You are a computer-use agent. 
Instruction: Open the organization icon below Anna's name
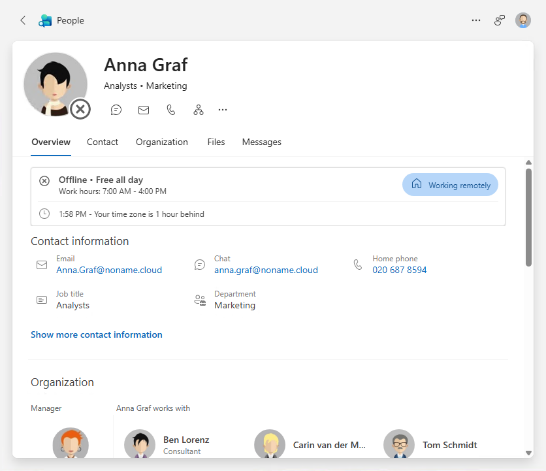click(198, 110)
